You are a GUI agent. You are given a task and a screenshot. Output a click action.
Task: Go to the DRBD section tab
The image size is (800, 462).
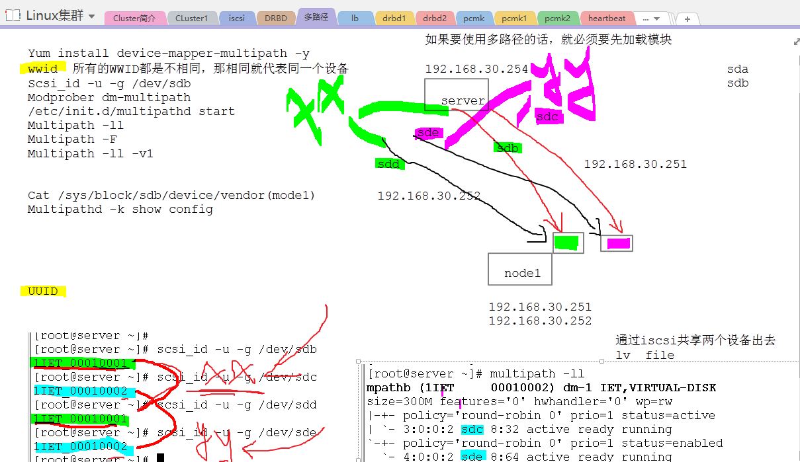point(276,19)
